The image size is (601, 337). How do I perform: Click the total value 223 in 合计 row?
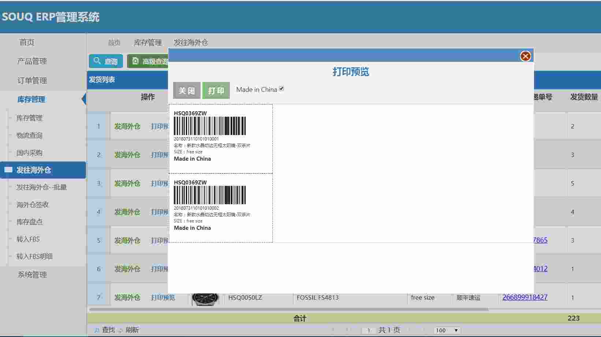(x=574, y=318)
